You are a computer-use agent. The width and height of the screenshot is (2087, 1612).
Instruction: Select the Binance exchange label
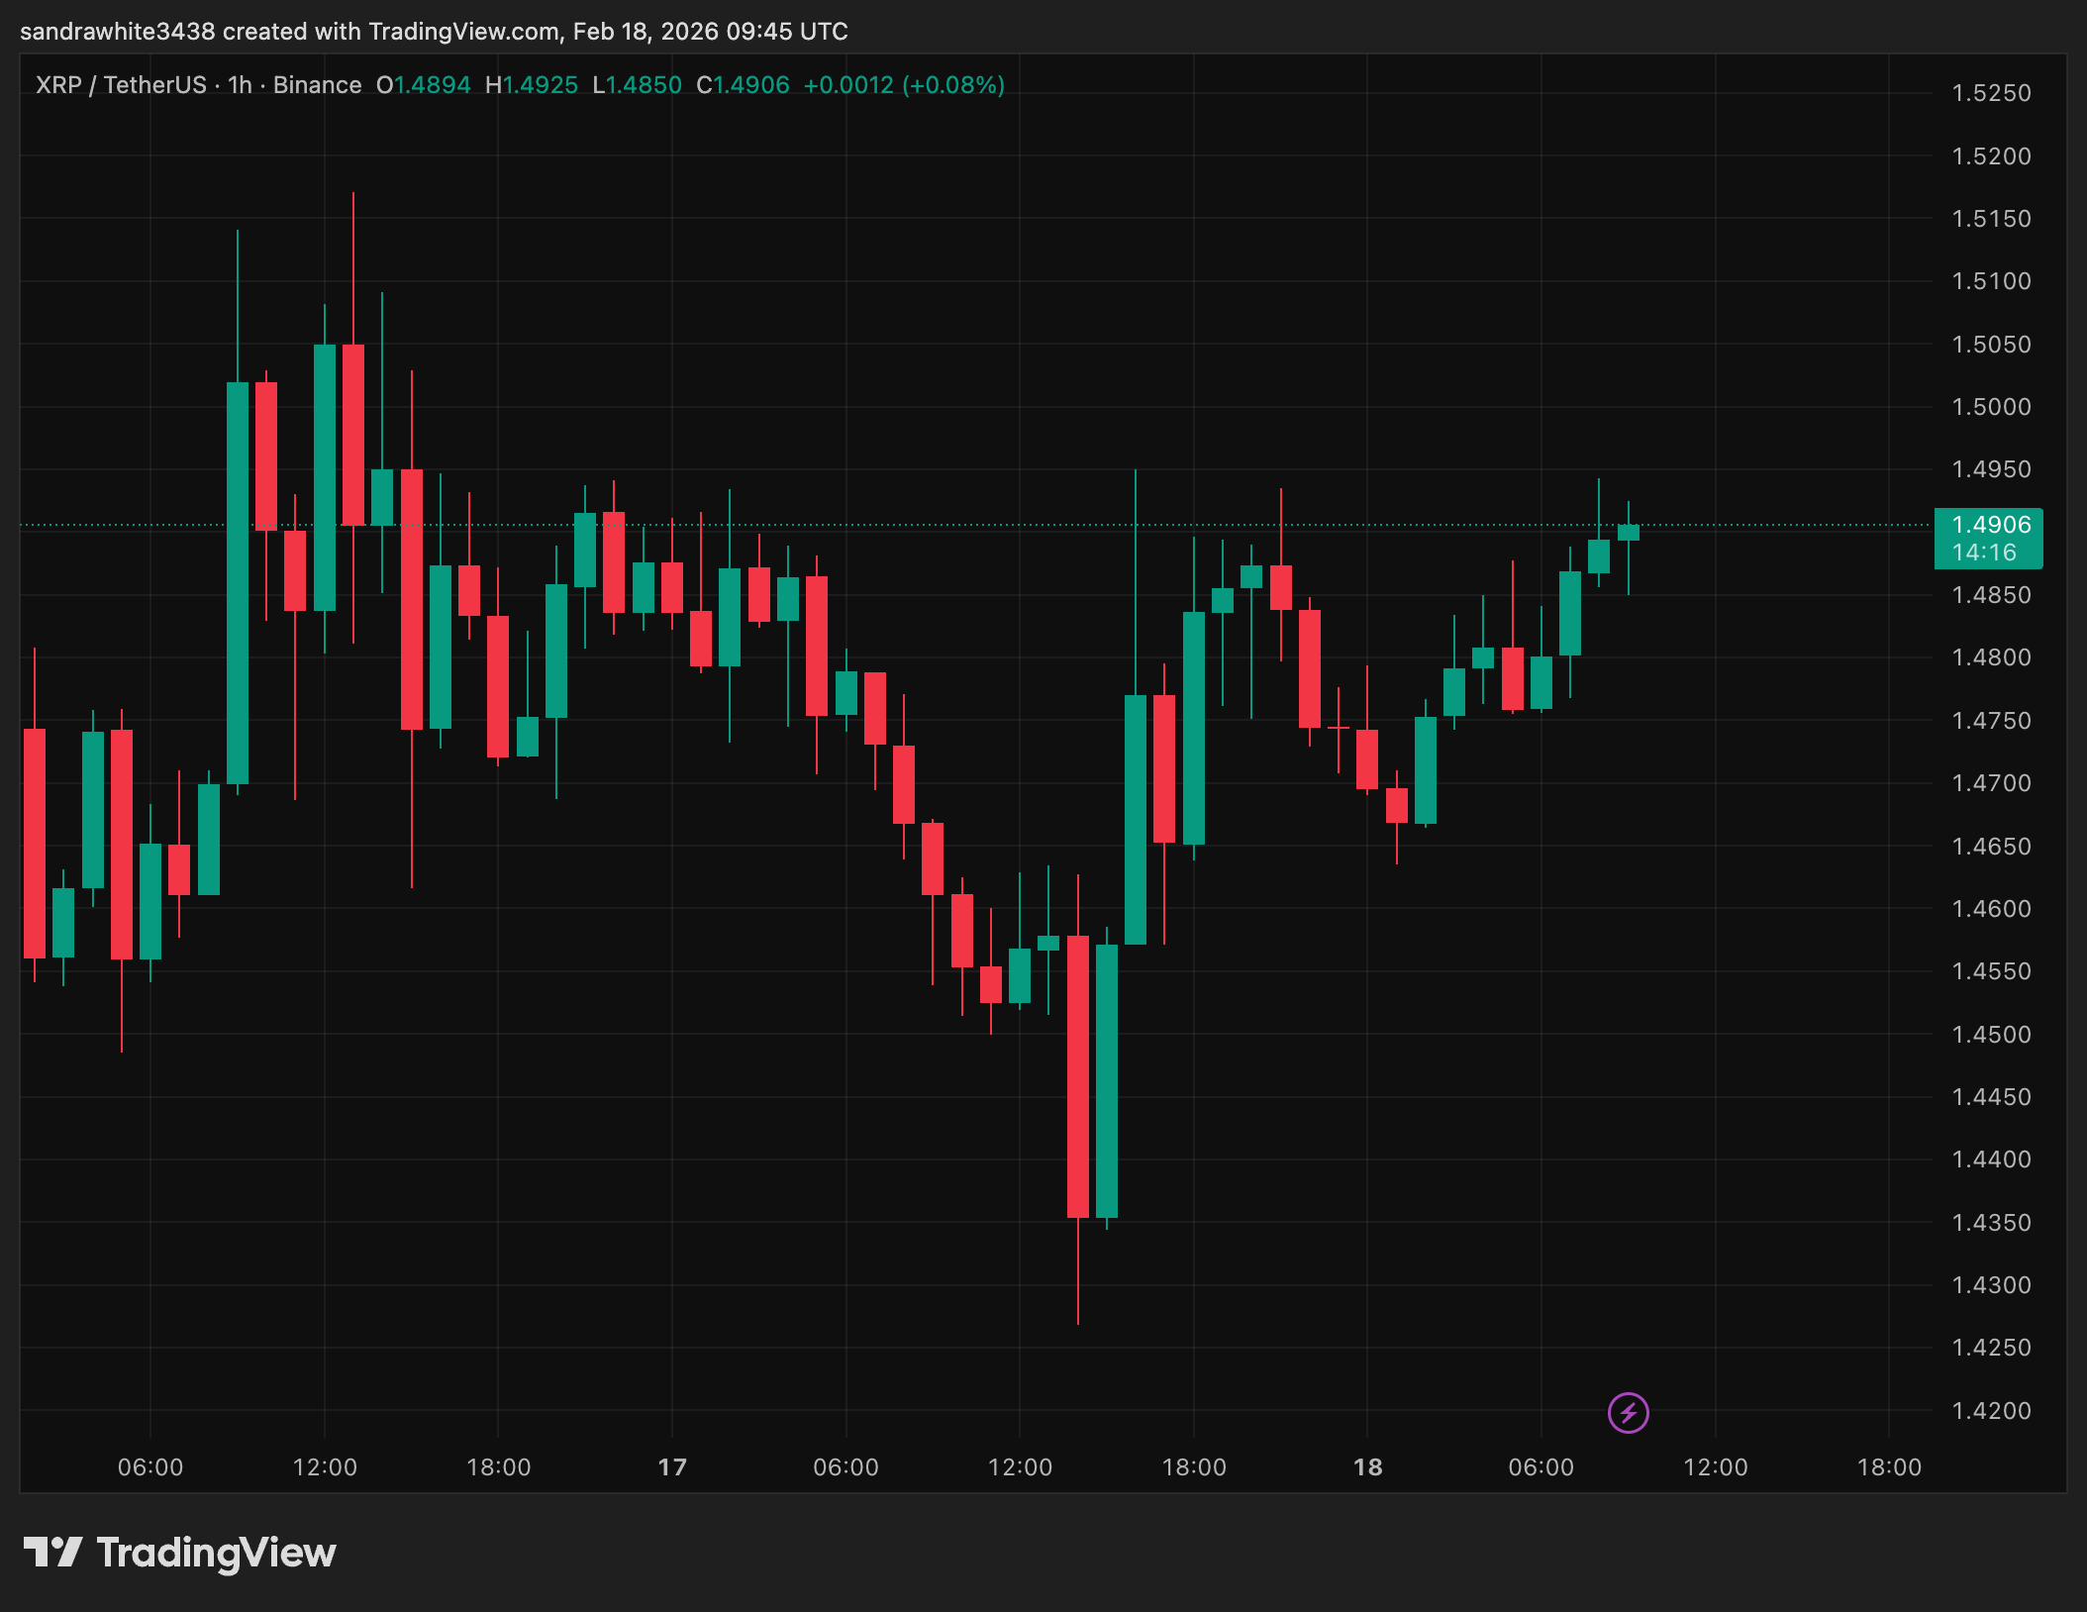pyautogui.click(x=318, y=85)
